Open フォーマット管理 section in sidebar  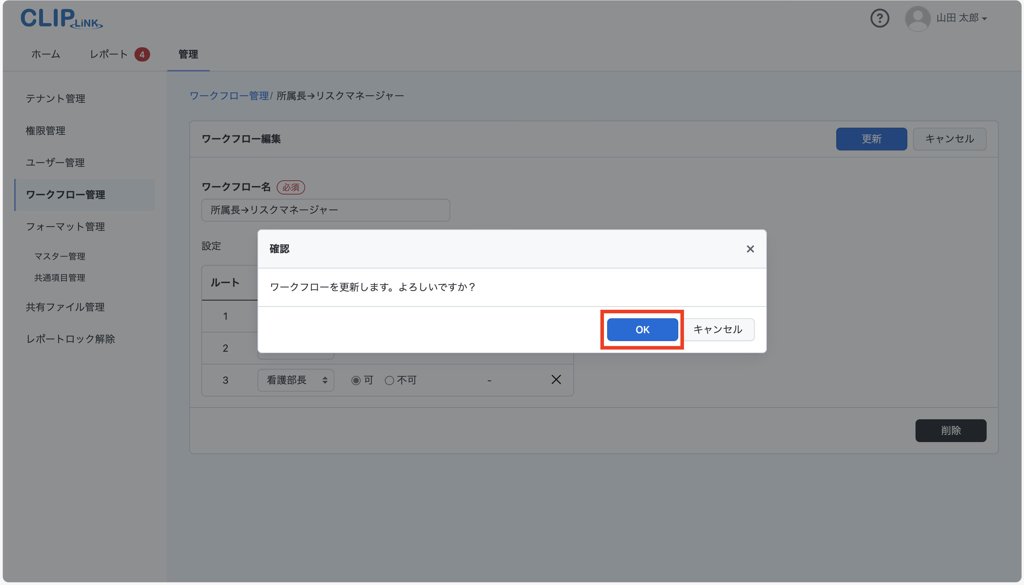(x=65, y=227)
